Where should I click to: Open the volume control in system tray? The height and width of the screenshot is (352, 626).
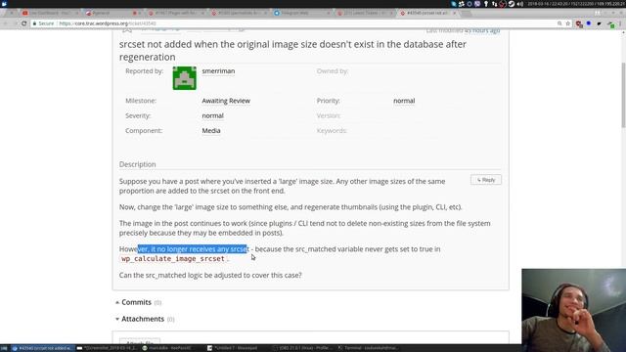coord(519,4)
